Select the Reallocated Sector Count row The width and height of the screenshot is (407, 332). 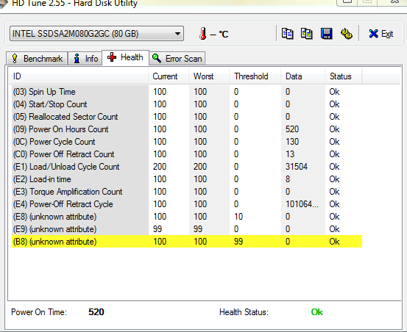tap(187, 117)
